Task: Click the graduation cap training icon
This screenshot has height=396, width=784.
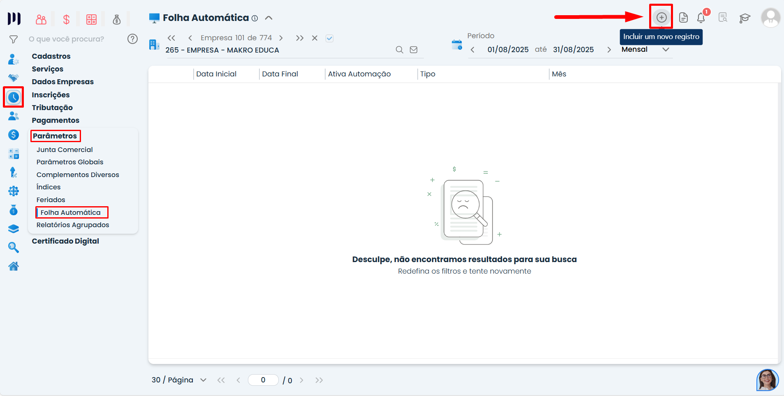Action: coord(745,18)
